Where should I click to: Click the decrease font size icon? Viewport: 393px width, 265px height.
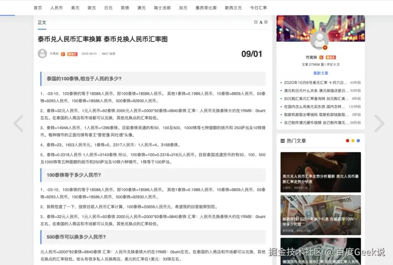[x=256, y=22]
